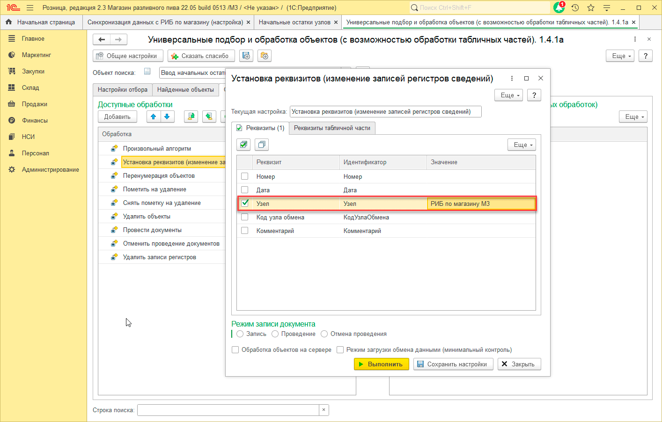Click the favorites star icon
This screenshot has width=662, height=422.
click(x=591, y=7)
